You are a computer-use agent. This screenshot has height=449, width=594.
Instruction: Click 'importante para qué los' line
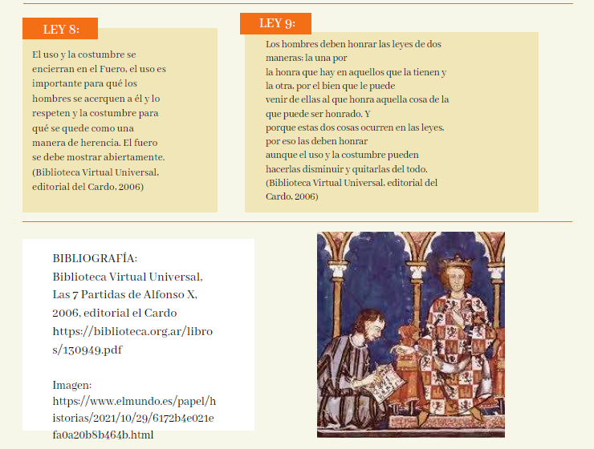pyautogui.click(x=84, y=83)
